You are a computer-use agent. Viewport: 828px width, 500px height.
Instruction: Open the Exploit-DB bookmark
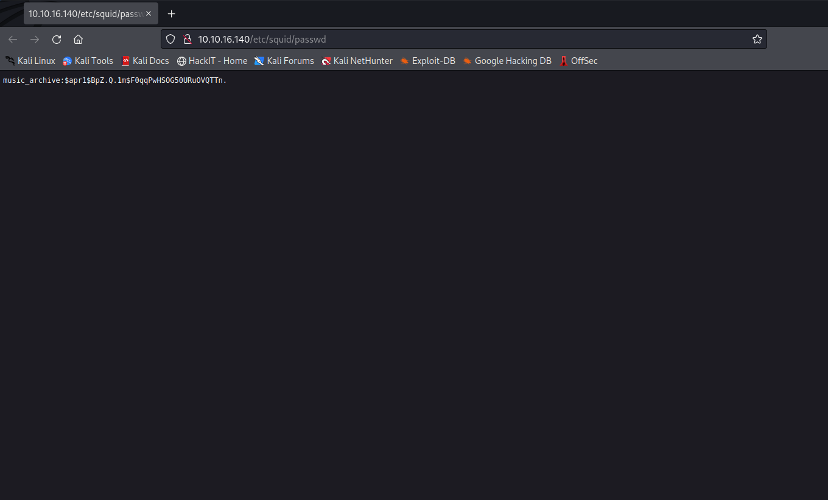point(427,61)
